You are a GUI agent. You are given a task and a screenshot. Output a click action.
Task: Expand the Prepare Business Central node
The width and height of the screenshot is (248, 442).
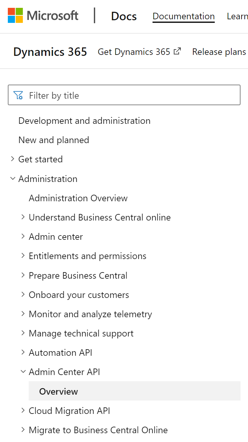tap(23, 275)
